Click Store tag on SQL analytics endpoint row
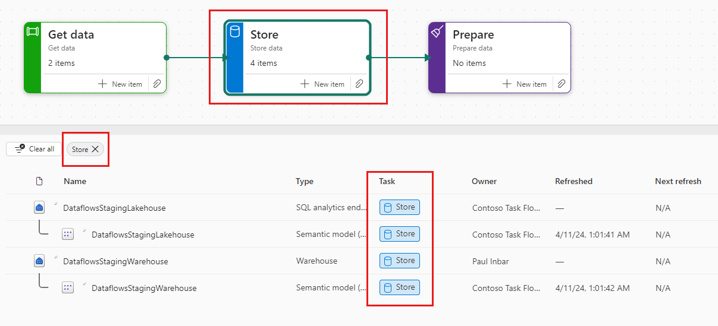This screenshot has height=326, width=718. click(x=400, y=207)
